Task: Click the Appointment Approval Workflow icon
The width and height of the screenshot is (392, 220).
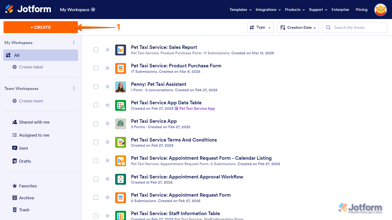Action: (x=121, y=179)
